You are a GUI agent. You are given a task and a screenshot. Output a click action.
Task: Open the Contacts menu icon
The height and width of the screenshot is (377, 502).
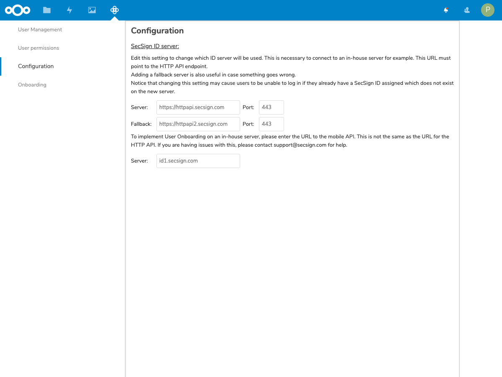click(467, 10)
